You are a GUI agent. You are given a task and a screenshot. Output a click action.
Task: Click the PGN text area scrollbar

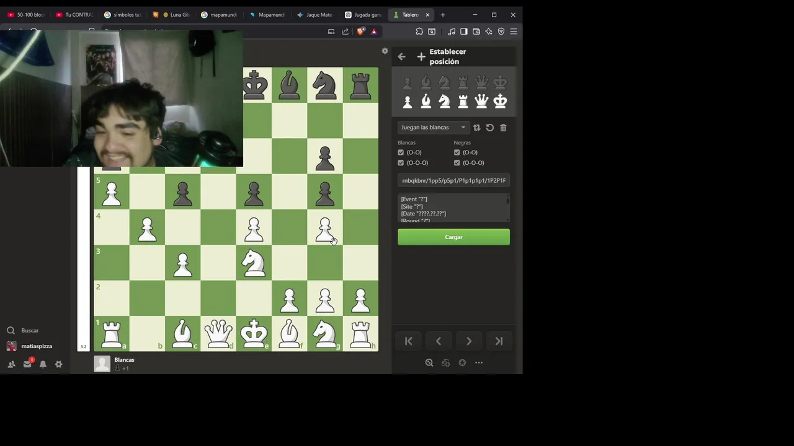point(507,208)
